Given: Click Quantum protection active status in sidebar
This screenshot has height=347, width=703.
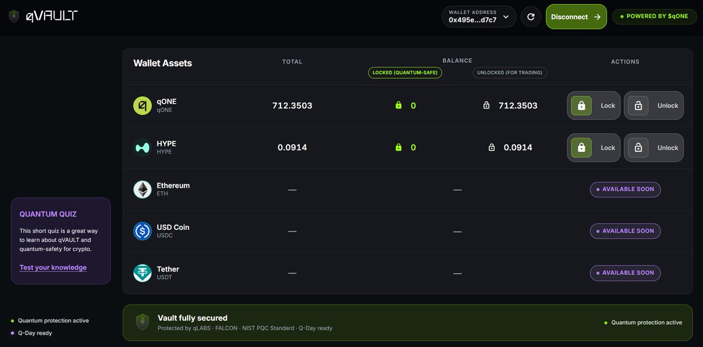Looking at the screenshot, I should click(x=50, y=321).
